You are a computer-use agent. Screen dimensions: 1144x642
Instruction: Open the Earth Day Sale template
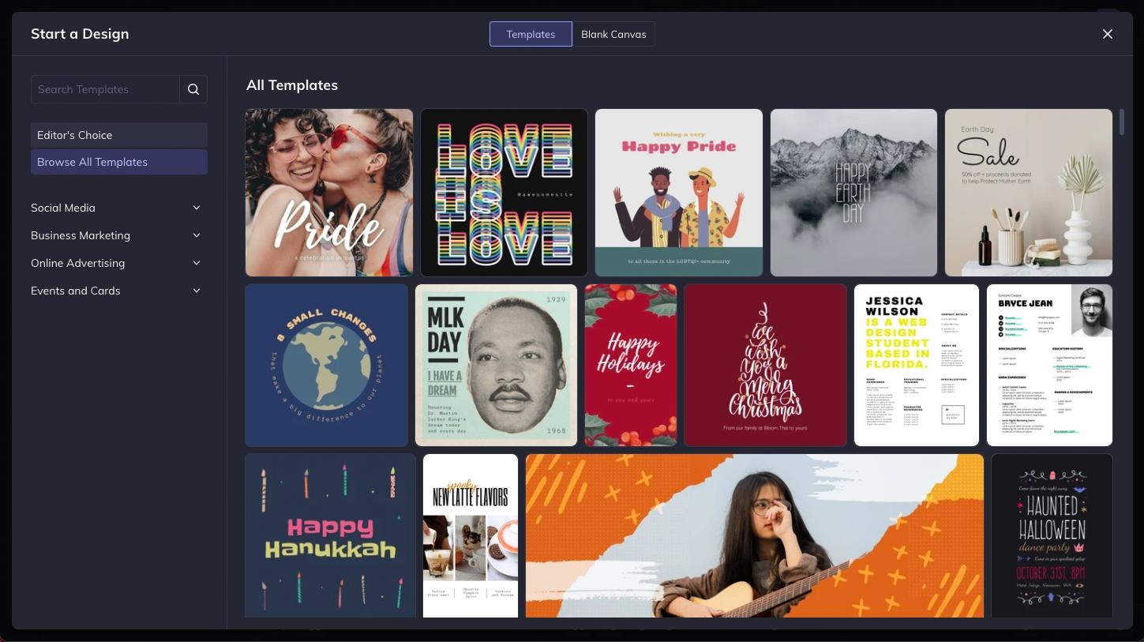[1028, 193]
